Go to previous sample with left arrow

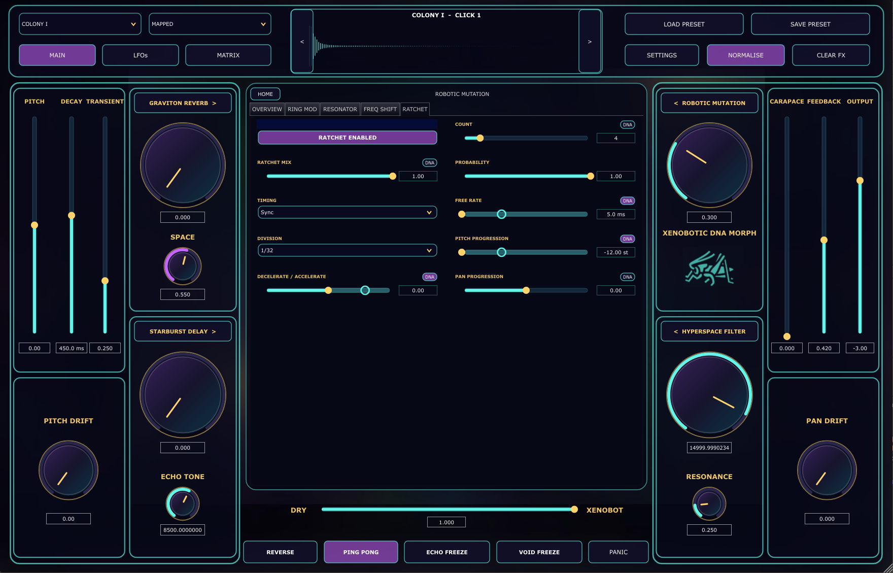click(302, 42)
